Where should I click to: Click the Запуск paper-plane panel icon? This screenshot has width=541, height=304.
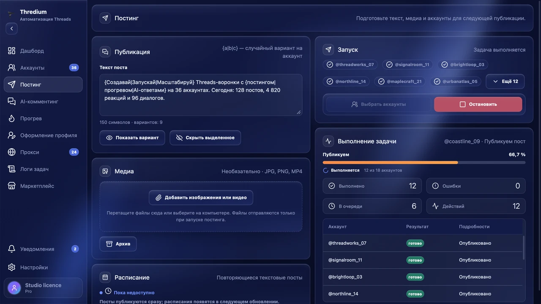[328, 50]
